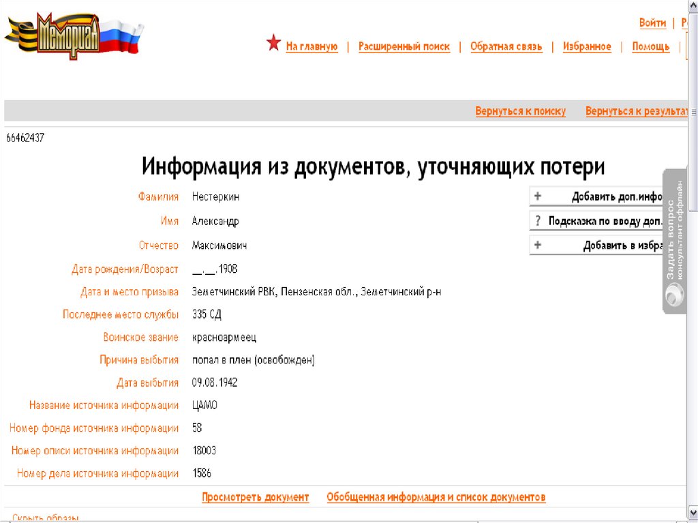Image resolution: width=698 pixels, height=523 pixels.
Task: Click inventory number 18003
Action: coord(204,451)
